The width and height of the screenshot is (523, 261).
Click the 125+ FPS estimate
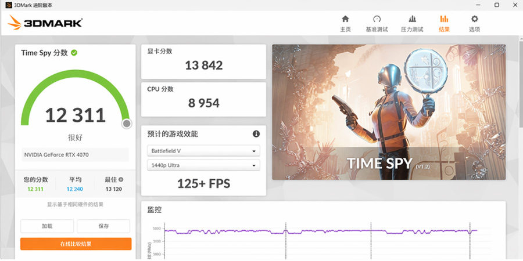[x=203, y=183]
